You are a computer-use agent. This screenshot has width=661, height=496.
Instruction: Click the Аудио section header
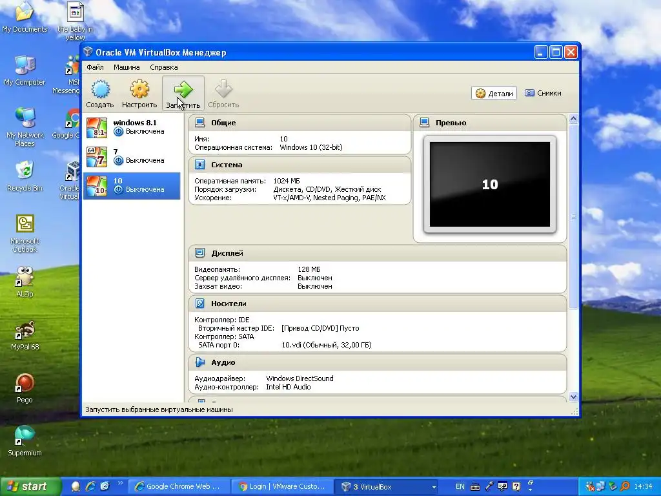(378, 362)
